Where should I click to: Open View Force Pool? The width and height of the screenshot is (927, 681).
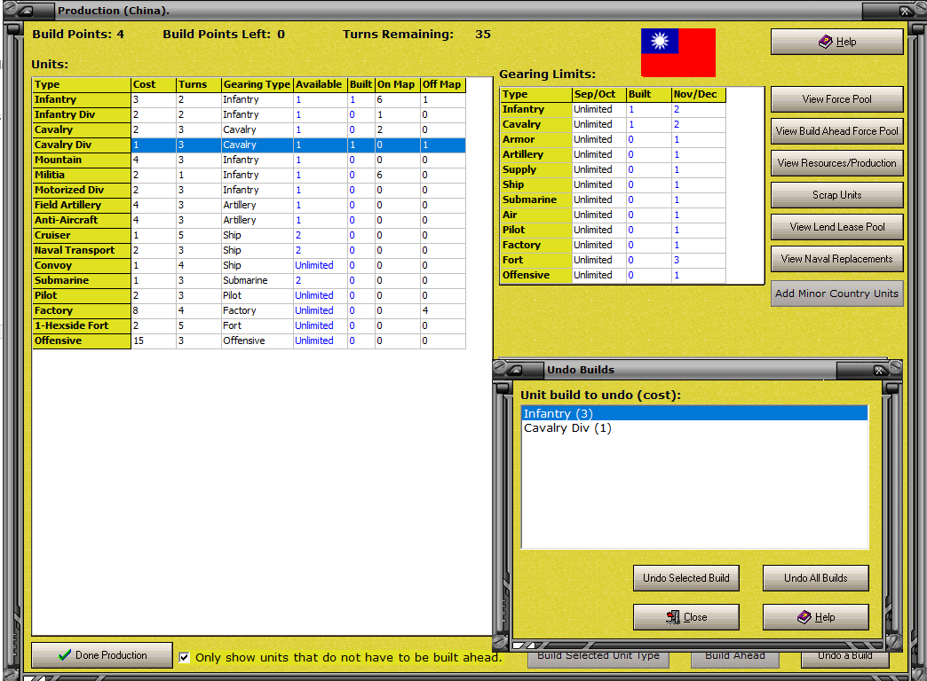click(836, 99)
